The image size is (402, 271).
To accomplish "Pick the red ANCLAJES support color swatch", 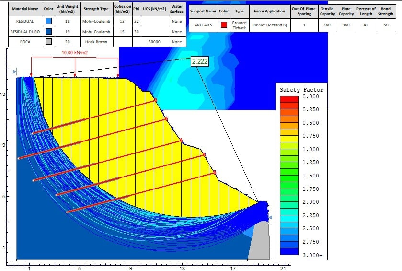I will [x=224, y=24].
